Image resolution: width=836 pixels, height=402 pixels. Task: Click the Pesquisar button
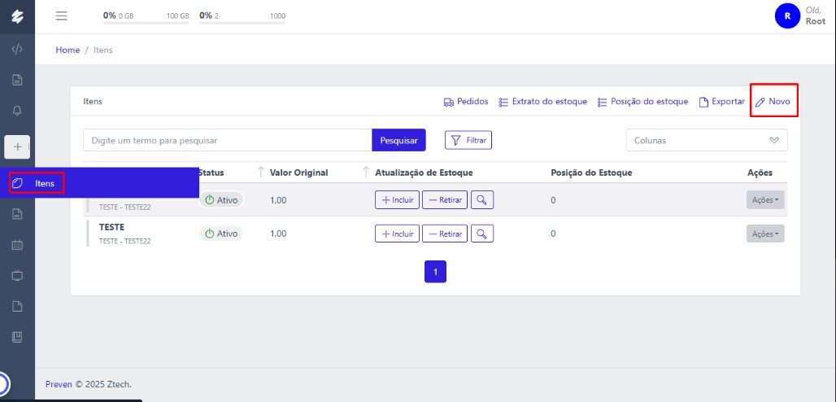click(398, 140)
